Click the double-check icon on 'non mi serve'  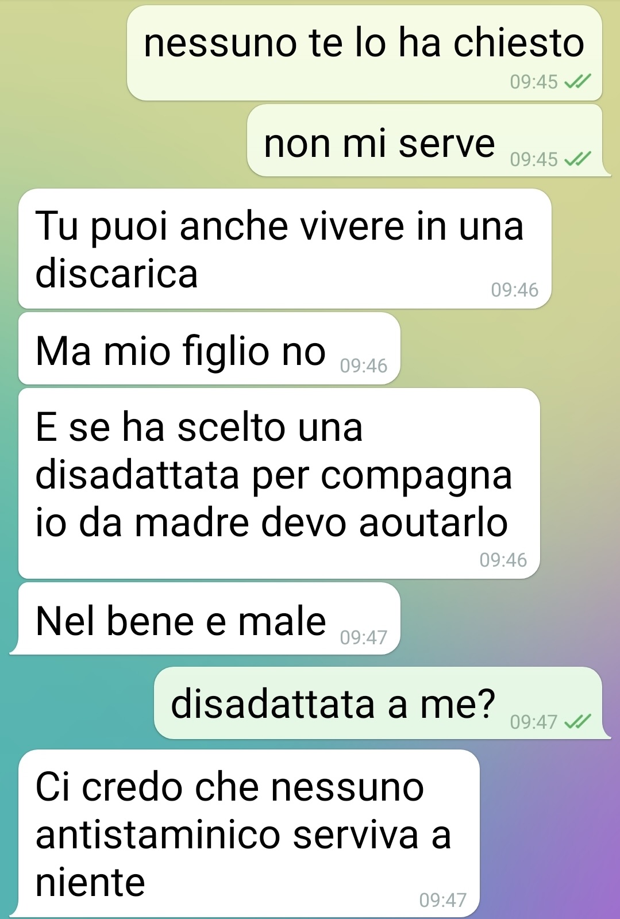pos(577,159)
